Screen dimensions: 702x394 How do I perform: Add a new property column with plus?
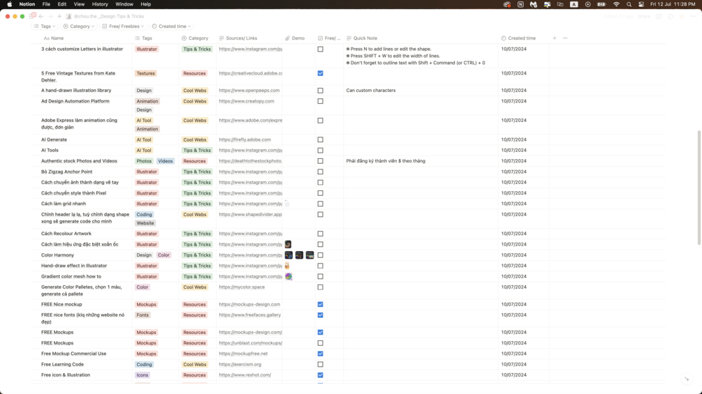554,38
